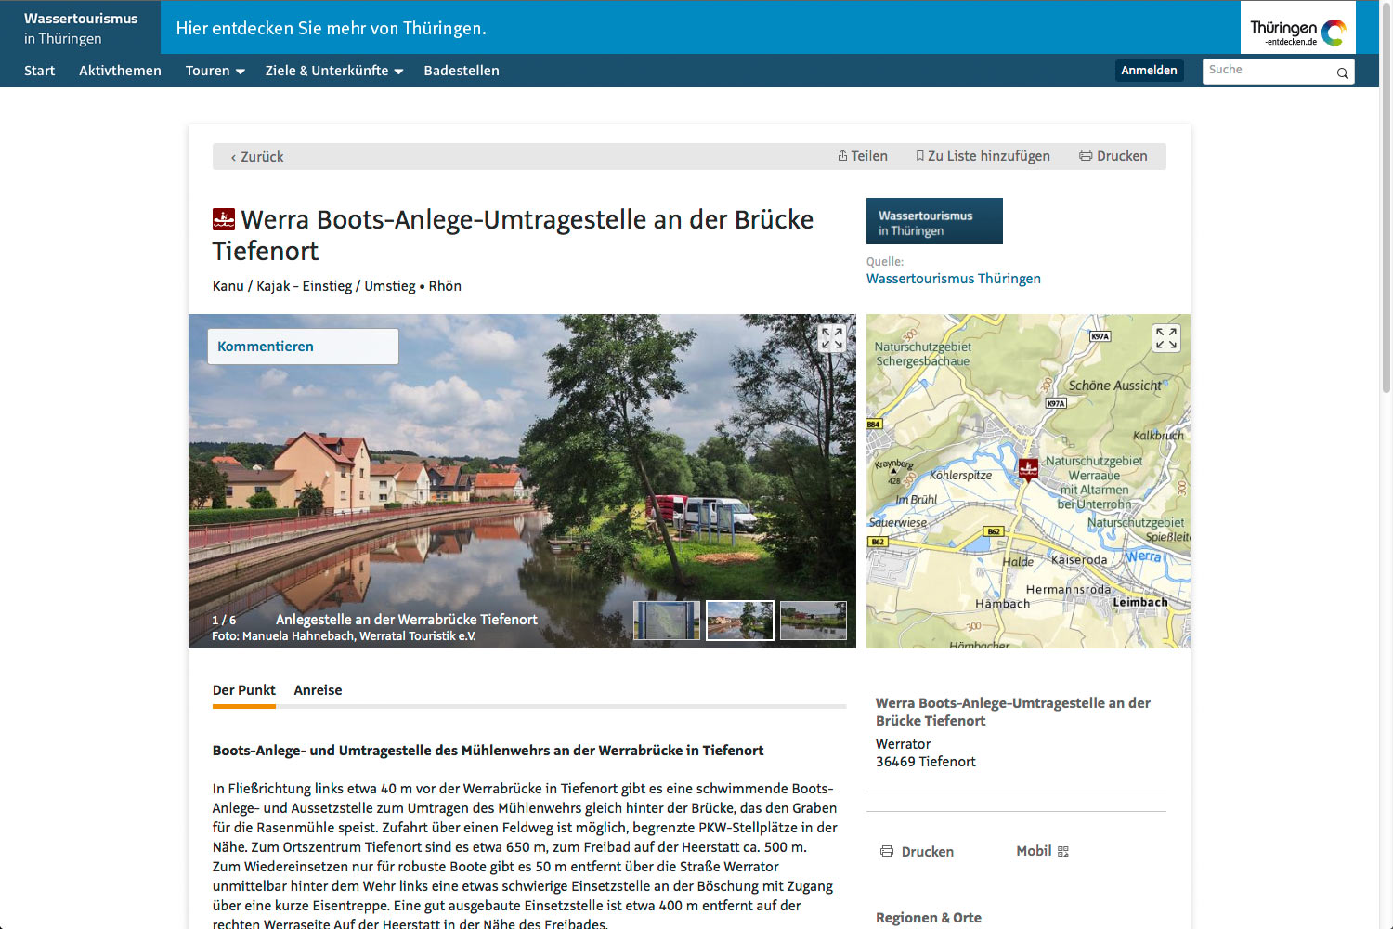The height and width of the screenshot is (929, 1393).
Task: Click Drucken in the sidebar
Action: coord(917,852)
